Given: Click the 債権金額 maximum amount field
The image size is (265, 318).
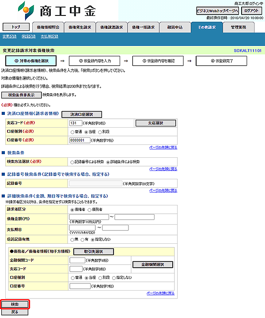Looking at the screenshot, I should (x=134, y=217).
